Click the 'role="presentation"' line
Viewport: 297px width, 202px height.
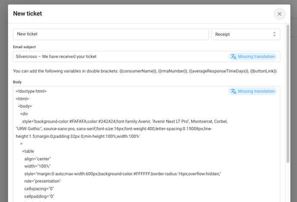click(x=42, y=181)
